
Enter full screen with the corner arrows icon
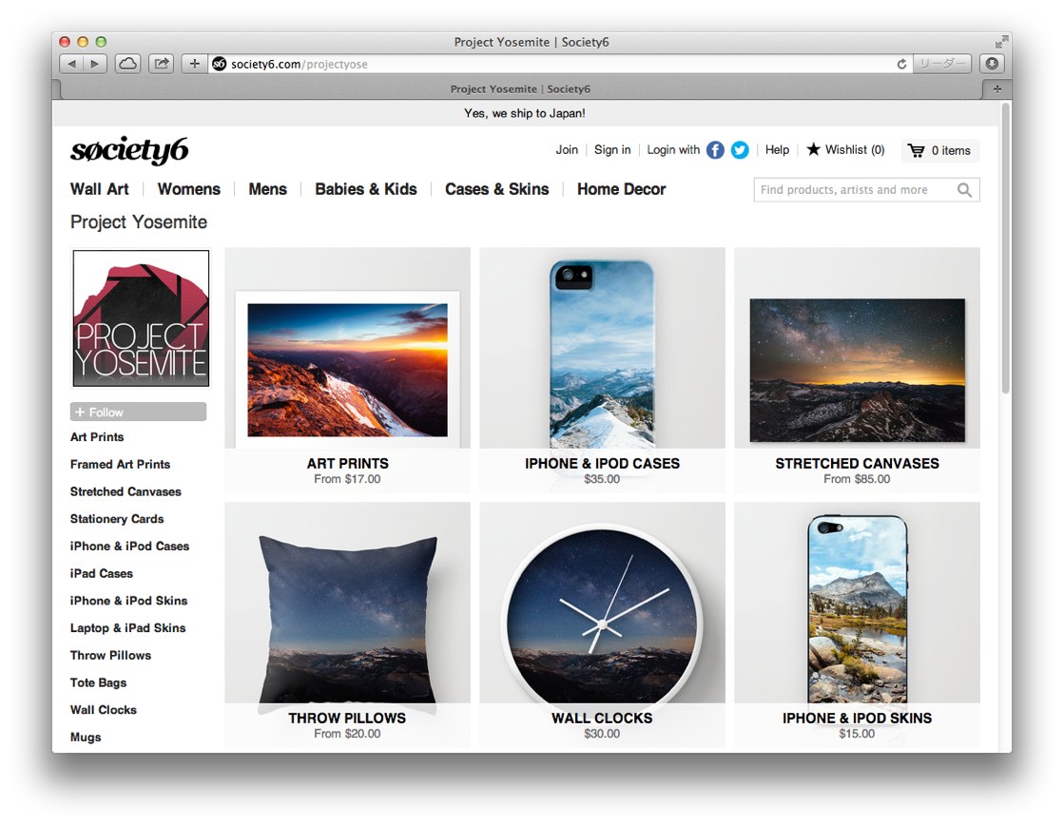click(x=1001, y=42)
